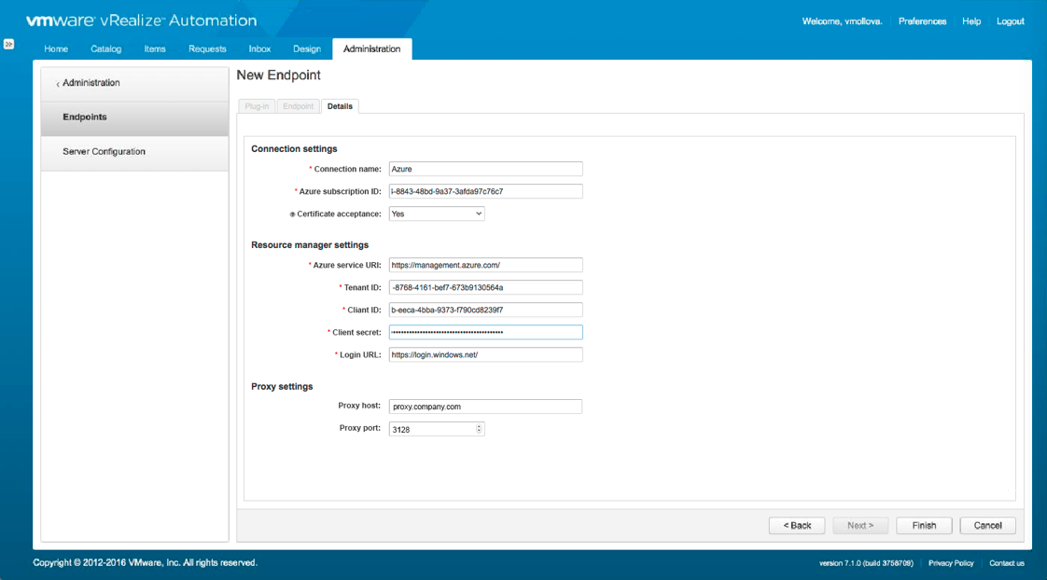Open the Inbox tab
Image resolution: width=1047 pixels, height=580 pixels.
(x=259, y=49)
